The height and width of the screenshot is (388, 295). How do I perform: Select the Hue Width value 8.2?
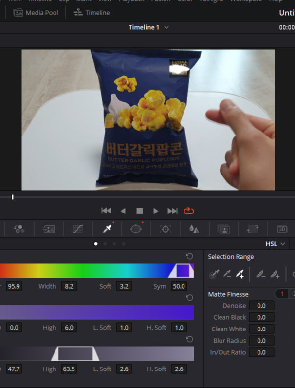point(69,286)
